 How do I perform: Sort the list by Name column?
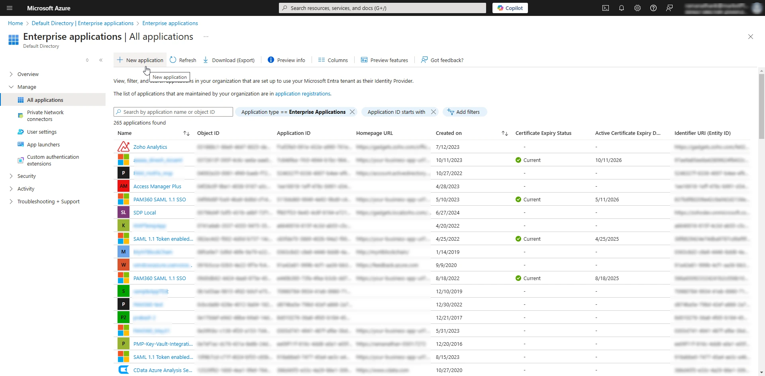(x=186, y=133)
